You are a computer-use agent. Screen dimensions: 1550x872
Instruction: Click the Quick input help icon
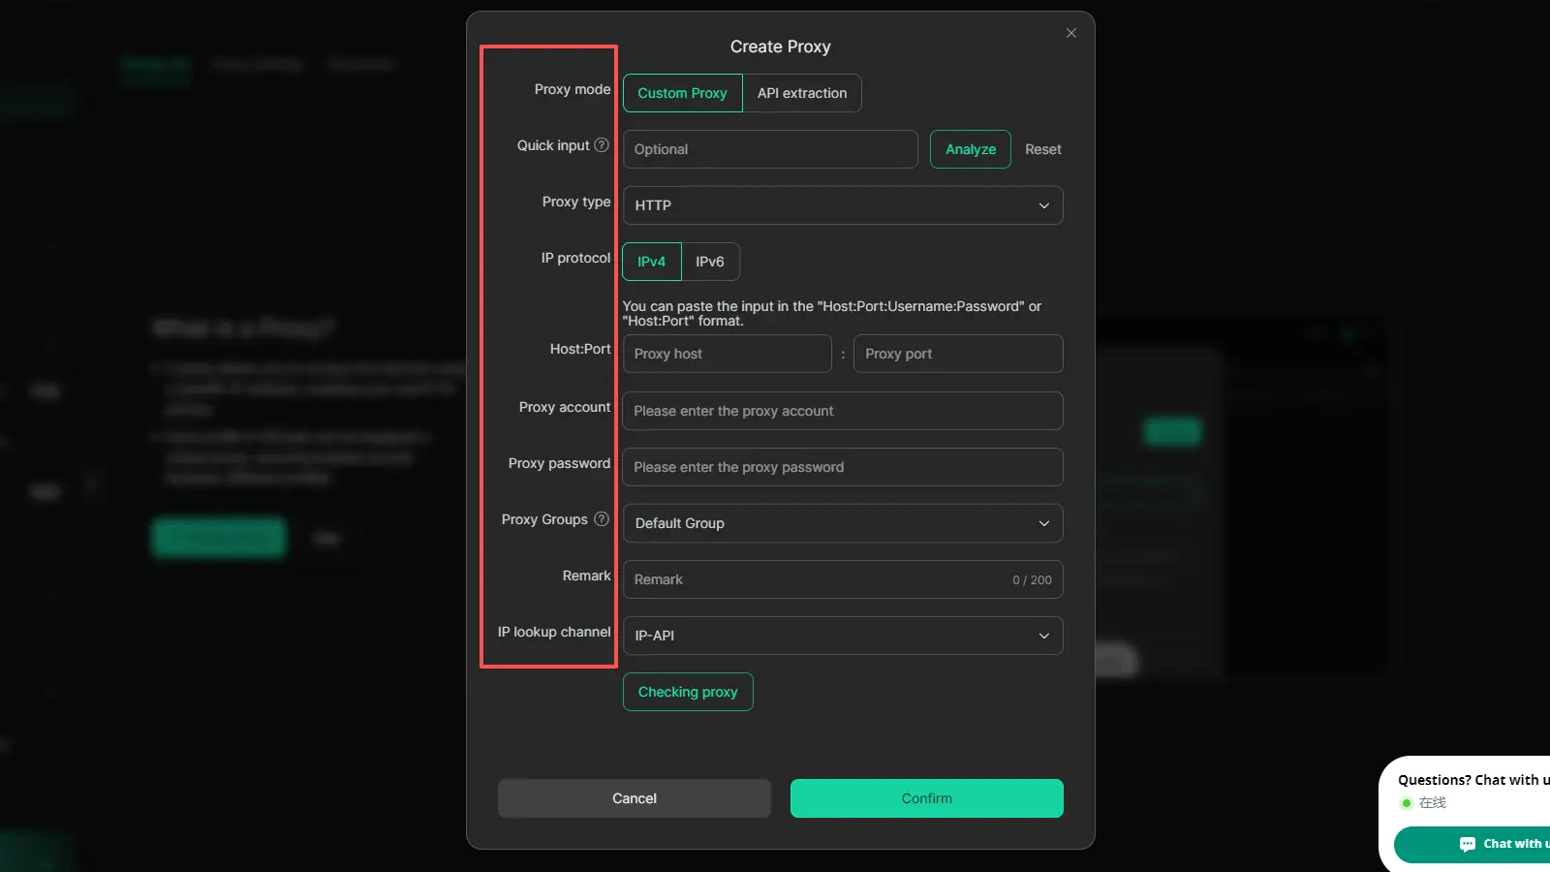[602, 145]
